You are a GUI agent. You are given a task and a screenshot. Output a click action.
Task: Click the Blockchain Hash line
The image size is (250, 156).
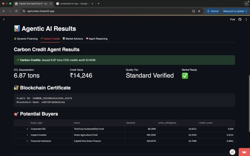pyautogui.click(x=41, y=102)
